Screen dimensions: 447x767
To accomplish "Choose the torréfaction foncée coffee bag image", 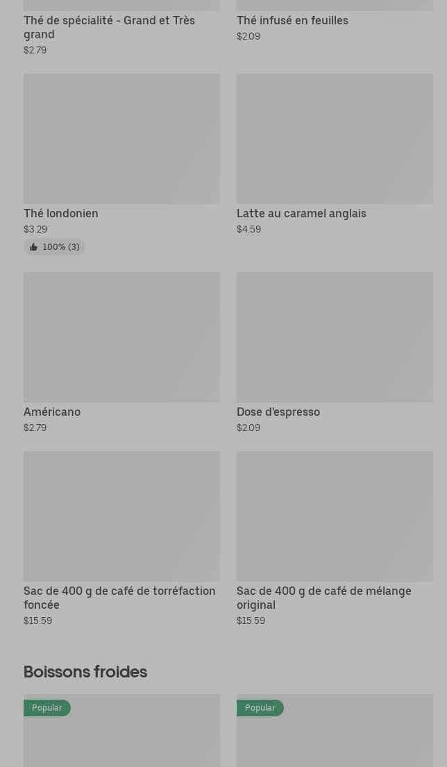I will [121, 516].
